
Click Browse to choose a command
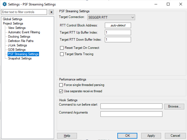point(174,106)
